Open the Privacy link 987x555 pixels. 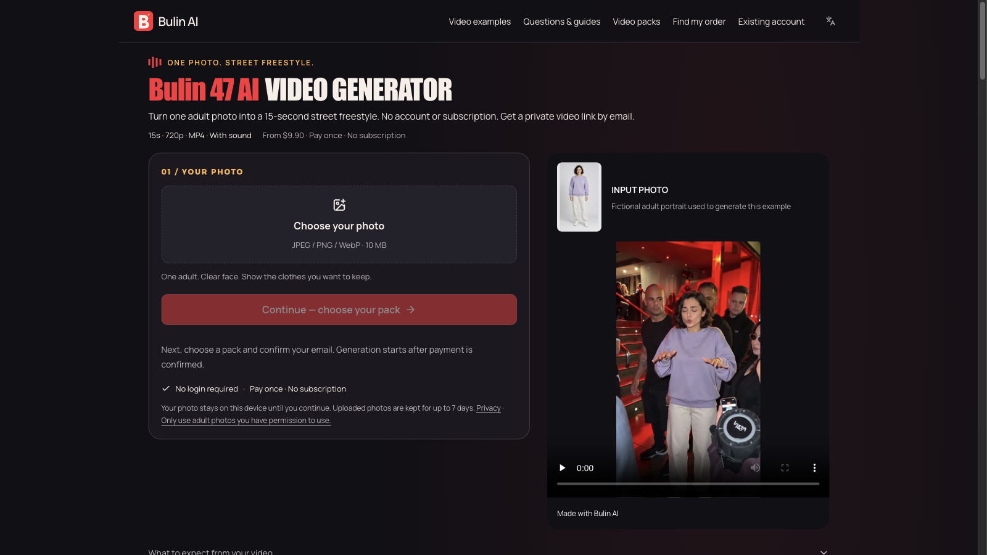click(x=488, y=408)
